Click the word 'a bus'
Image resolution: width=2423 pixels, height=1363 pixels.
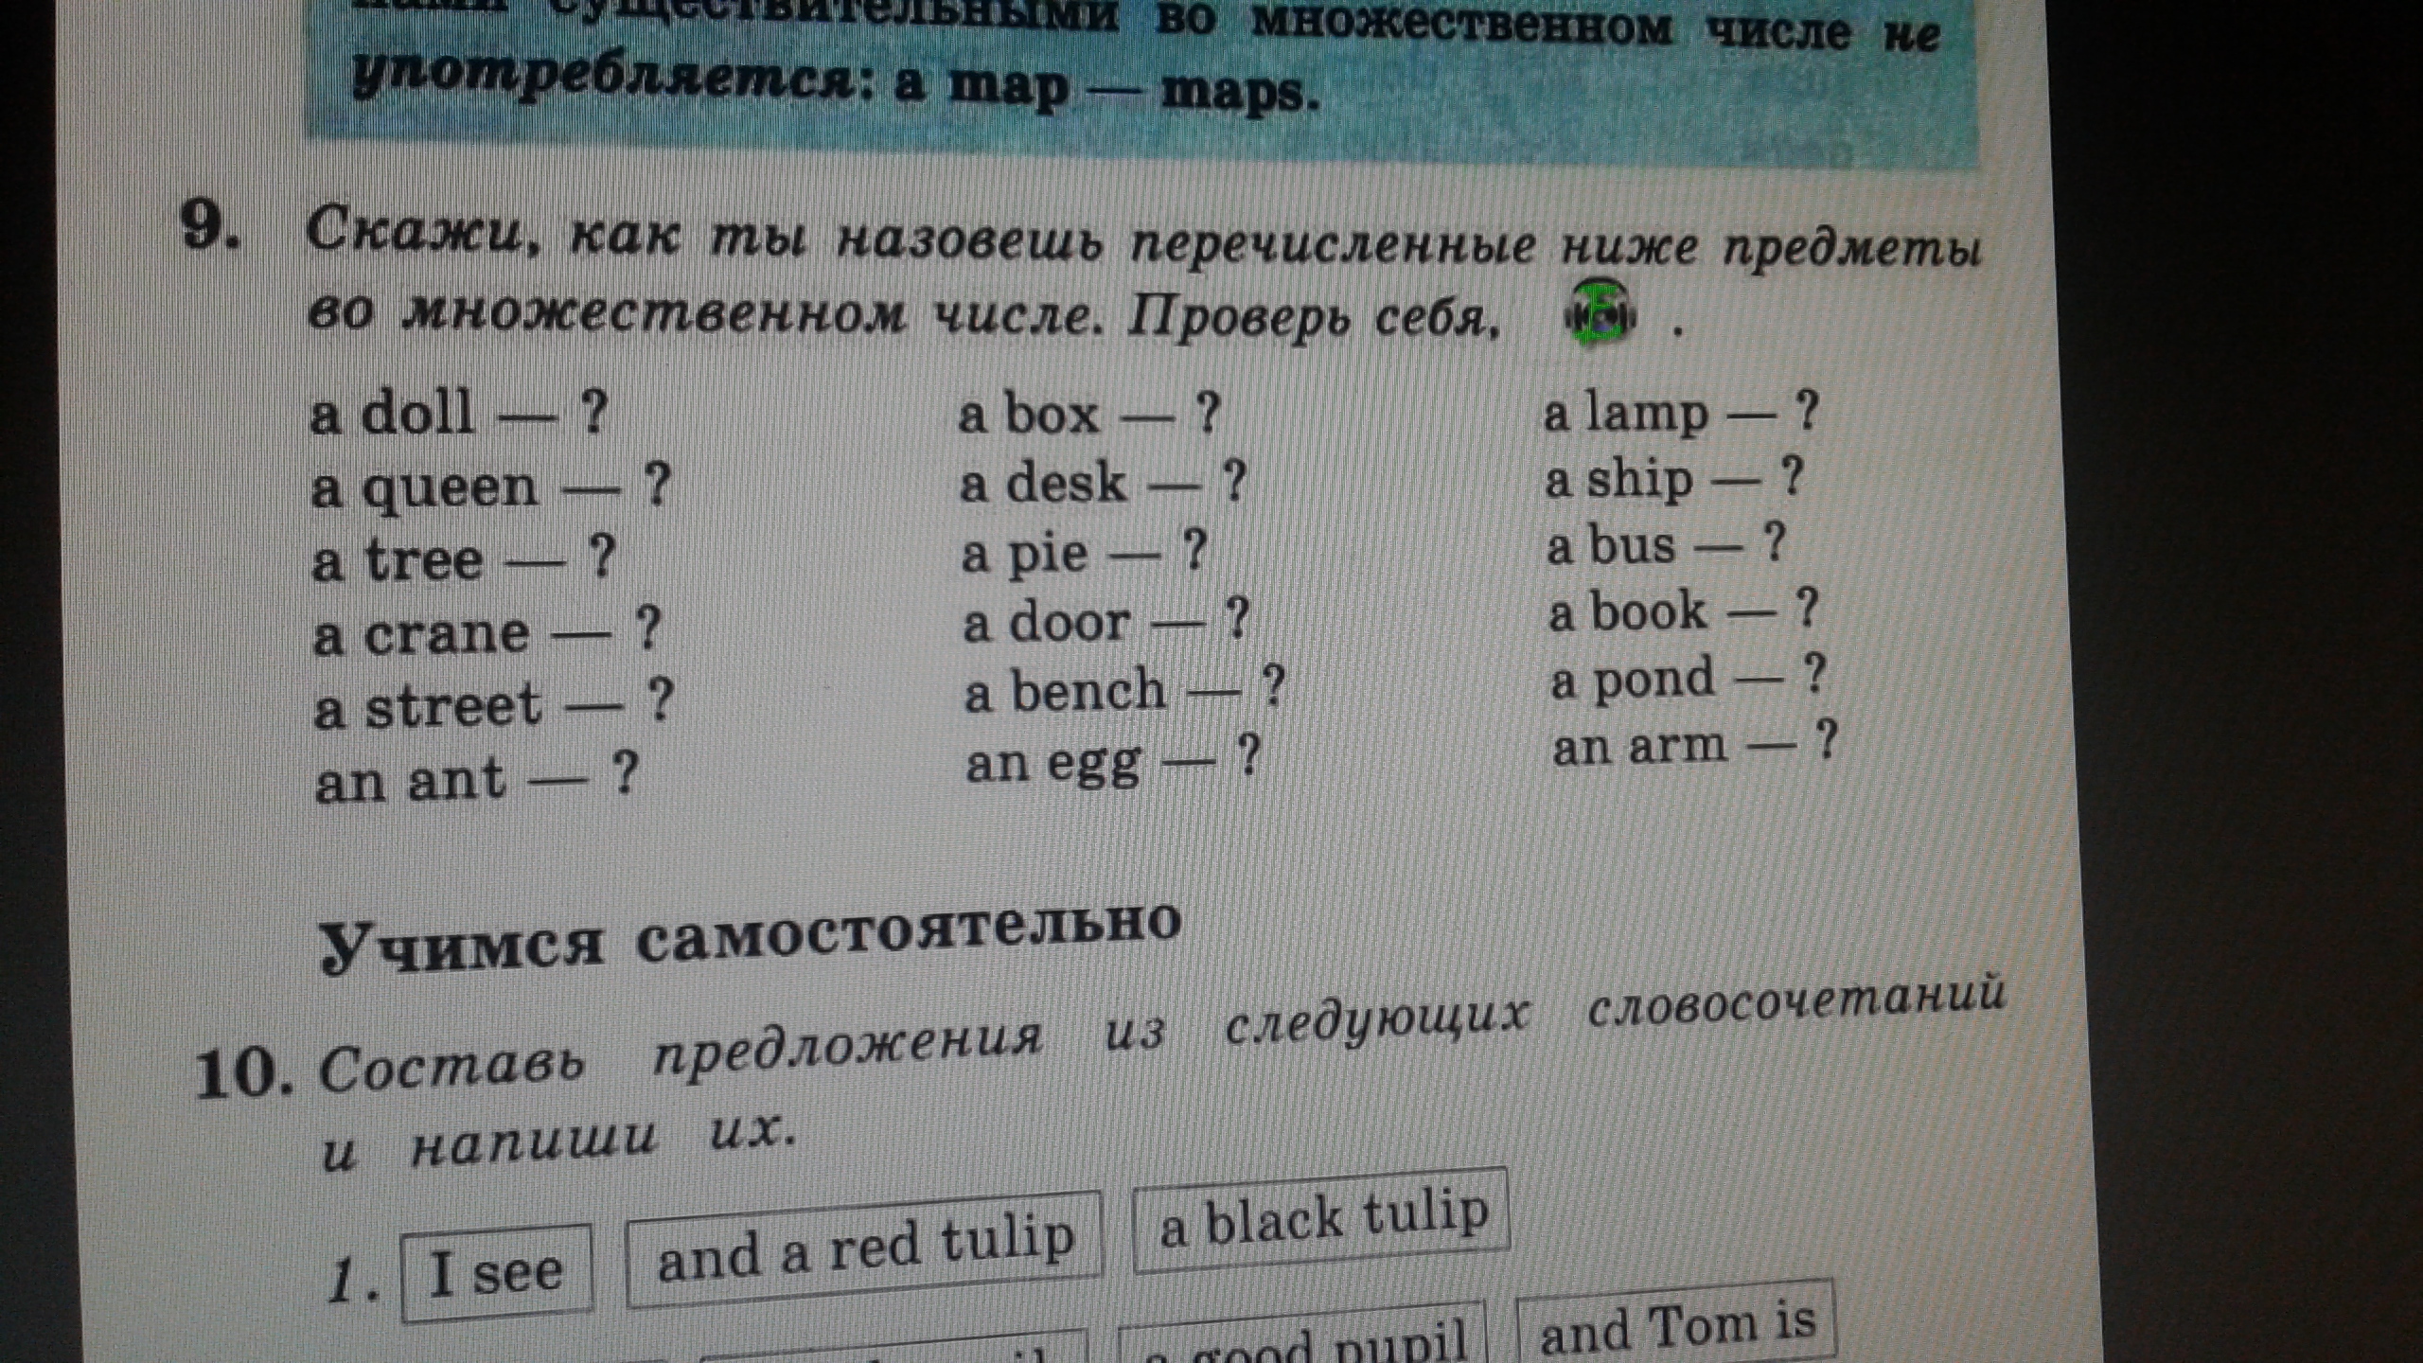1611,546
